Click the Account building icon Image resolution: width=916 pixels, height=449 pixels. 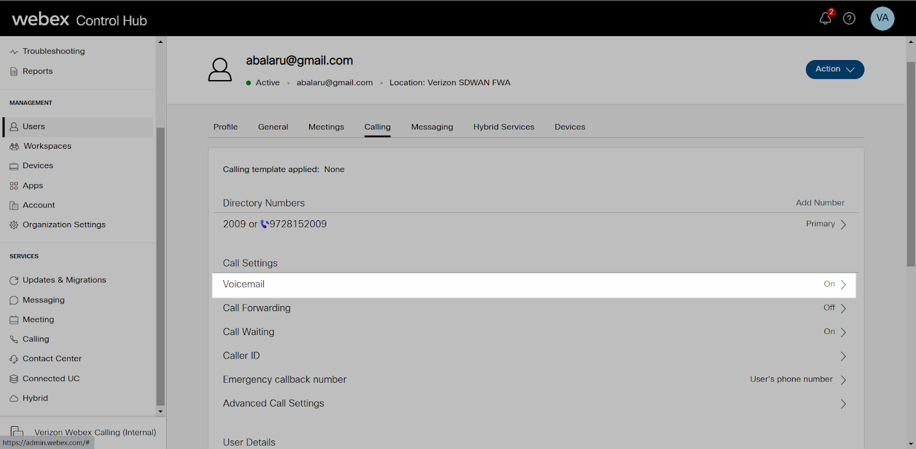point(14,205)
